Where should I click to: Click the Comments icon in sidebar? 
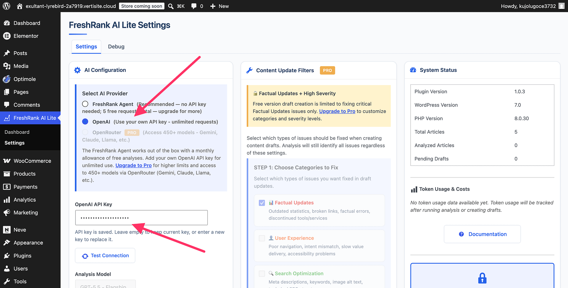pos(7,105)
